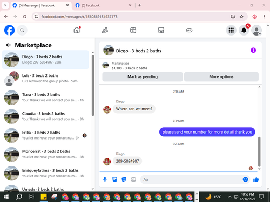Image resolution: width=270 pixels, height=202 pixels.
Task: Click Diego's avatar beside Where can we meet
Action: click(107, 109)
